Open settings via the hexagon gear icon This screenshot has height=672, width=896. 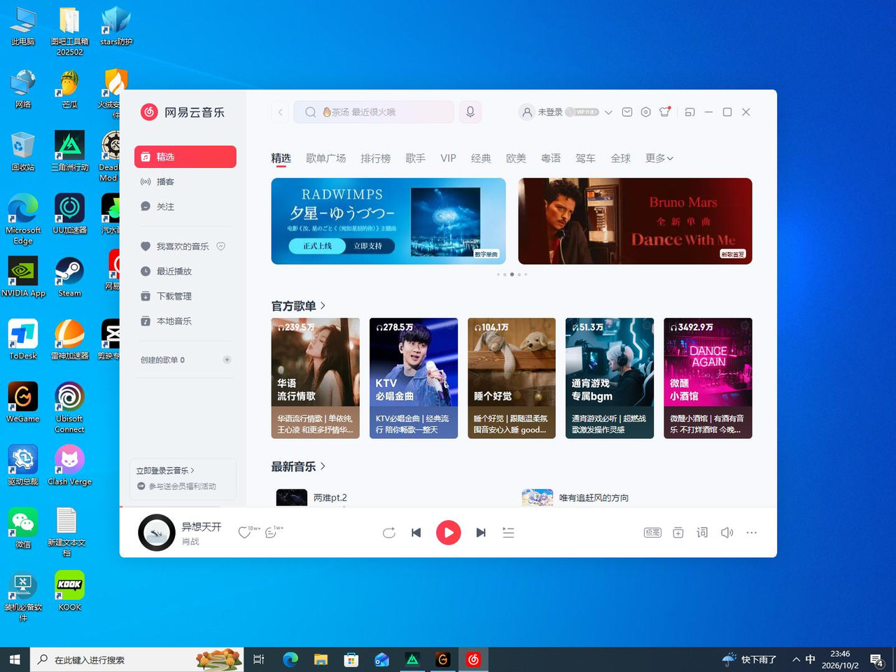tap(646, 112)
